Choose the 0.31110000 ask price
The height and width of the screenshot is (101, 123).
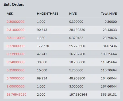point(16,38)
